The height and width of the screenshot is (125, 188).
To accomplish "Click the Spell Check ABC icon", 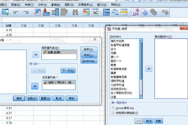I will 165,12.
